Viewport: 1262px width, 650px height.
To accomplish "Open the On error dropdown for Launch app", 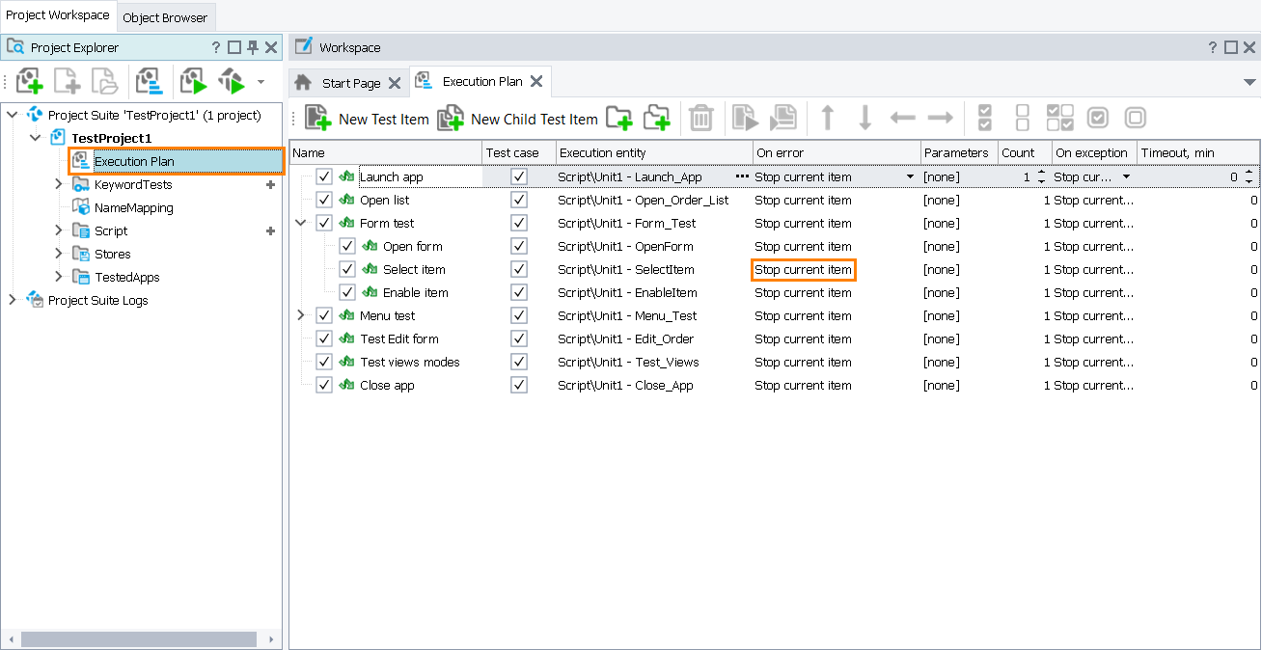I will point(908,176).
